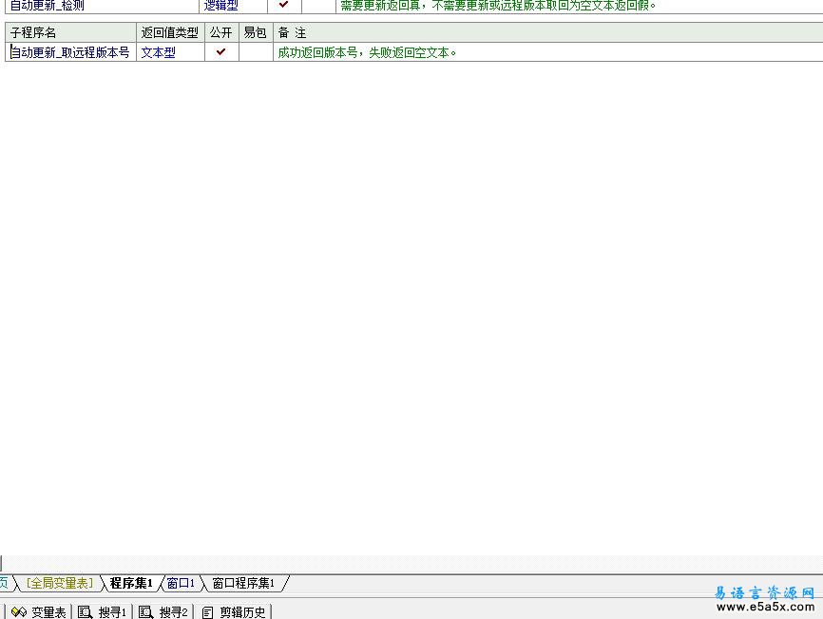Select subroutine name 自动更新_检测
Viewport: 823px width, 619px height.
(48, 6)
